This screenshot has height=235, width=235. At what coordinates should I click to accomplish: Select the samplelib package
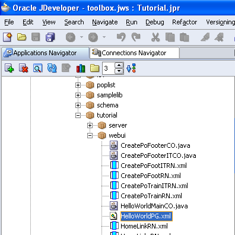(110, 95)
